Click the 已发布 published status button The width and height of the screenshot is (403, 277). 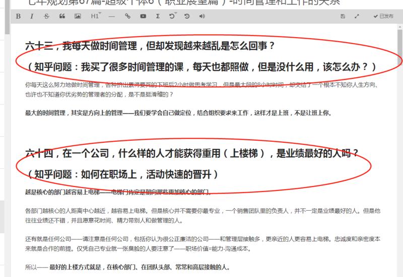tap(383, 16)
